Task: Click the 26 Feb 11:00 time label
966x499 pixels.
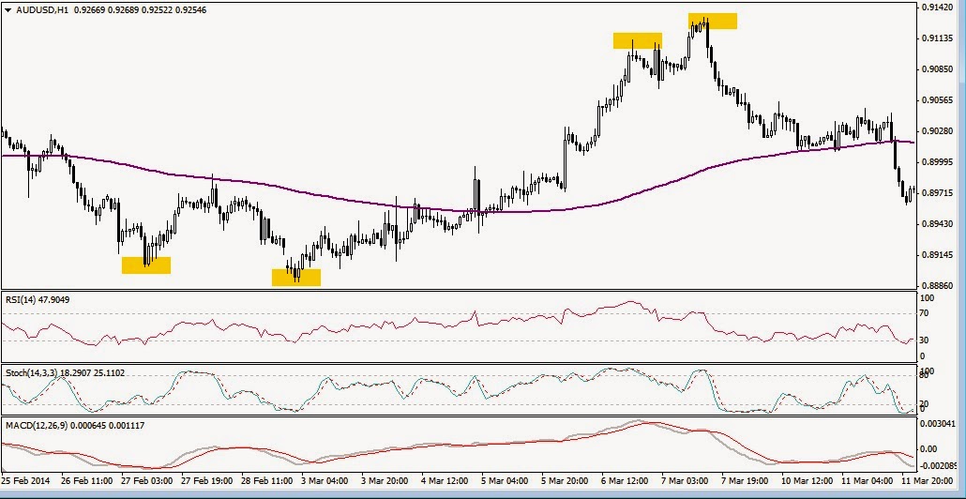Action: 87,480
